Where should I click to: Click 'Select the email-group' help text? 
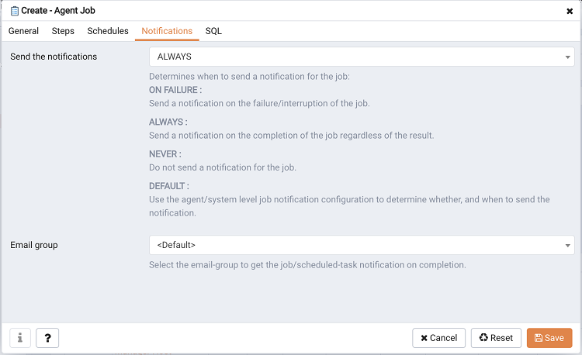click(x=307, y=265)
